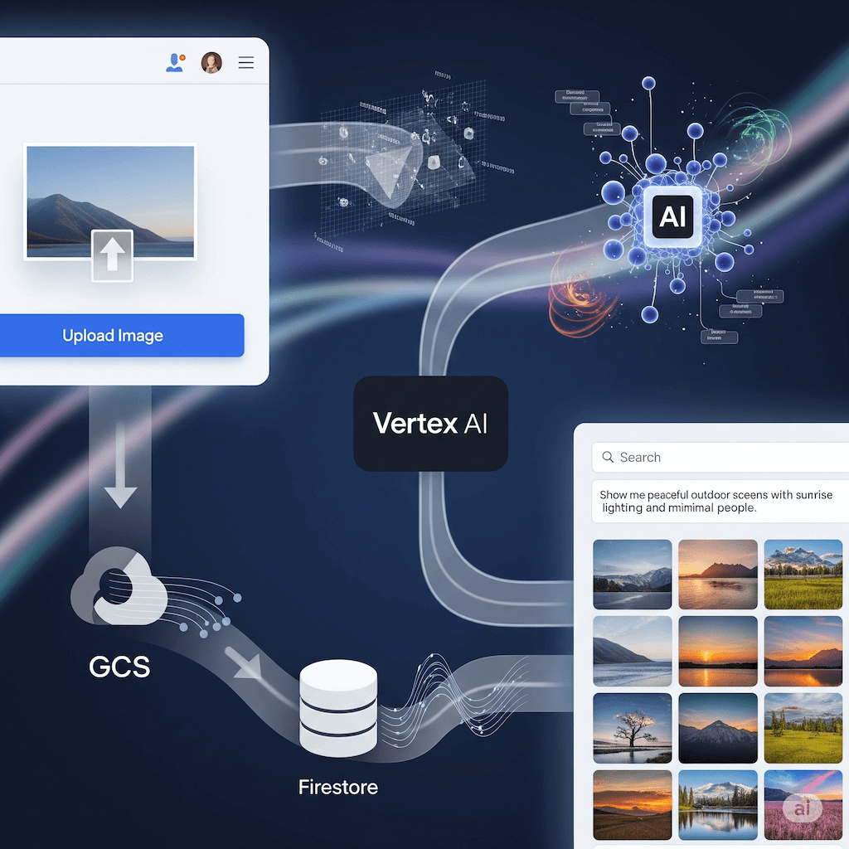Open the dark rocky mountain peak thumbnail

click(x=718, y=728)
